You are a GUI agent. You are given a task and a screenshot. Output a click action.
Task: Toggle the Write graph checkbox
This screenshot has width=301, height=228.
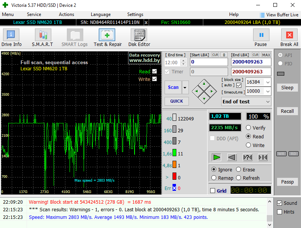pos(155,79)
